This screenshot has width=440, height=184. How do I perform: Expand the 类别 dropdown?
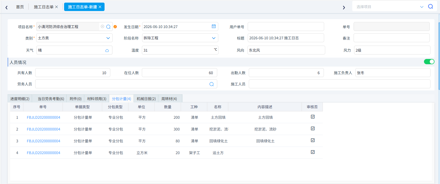tap(108, 38)
